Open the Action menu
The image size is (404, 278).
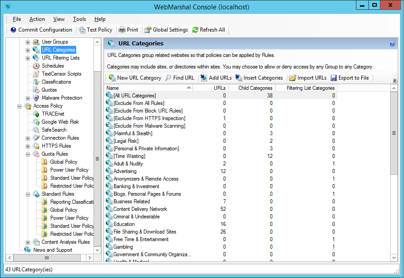pyautogui.click(x=37, y=19)
